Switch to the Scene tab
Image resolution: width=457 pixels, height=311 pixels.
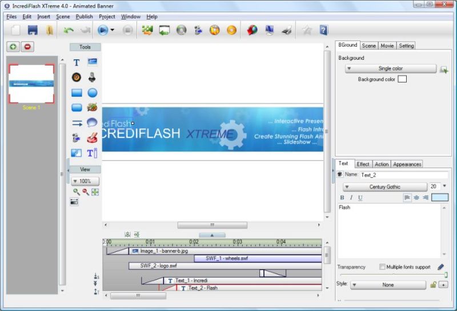coord(368,46)
